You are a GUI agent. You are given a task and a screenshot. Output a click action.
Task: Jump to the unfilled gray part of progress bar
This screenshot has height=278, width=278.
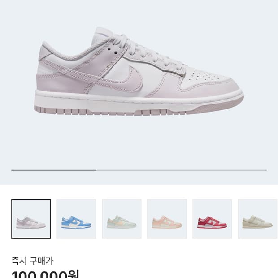[182, 170]
